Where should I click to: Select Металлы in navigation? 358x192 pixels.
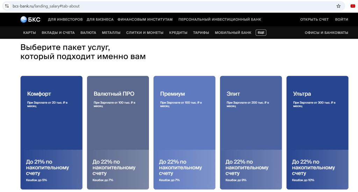[x=111, y=32]
